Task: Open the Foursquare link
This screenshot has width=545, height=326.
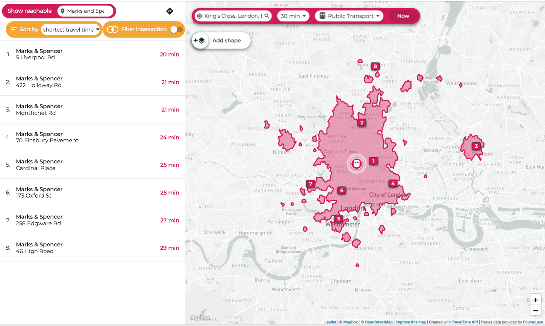Action: point(533,322)
